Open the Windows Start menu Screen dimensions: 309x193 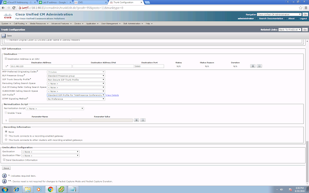click(x=5, y=190)
